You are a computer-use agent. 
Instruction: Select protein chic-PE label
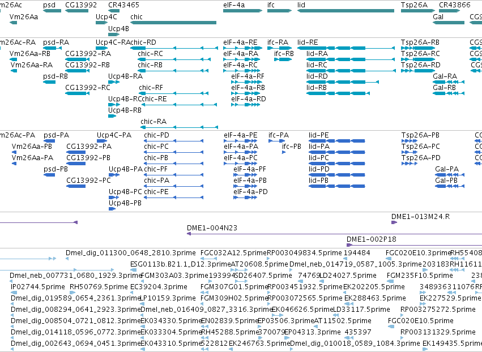click(x=156, y=192)
